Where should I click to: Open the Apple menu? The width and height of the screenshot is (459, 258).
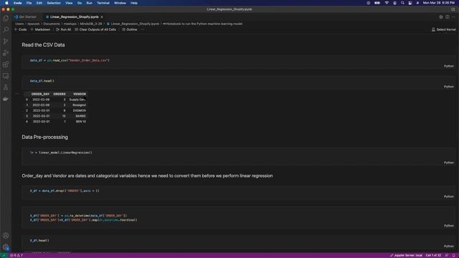point(6,3)
